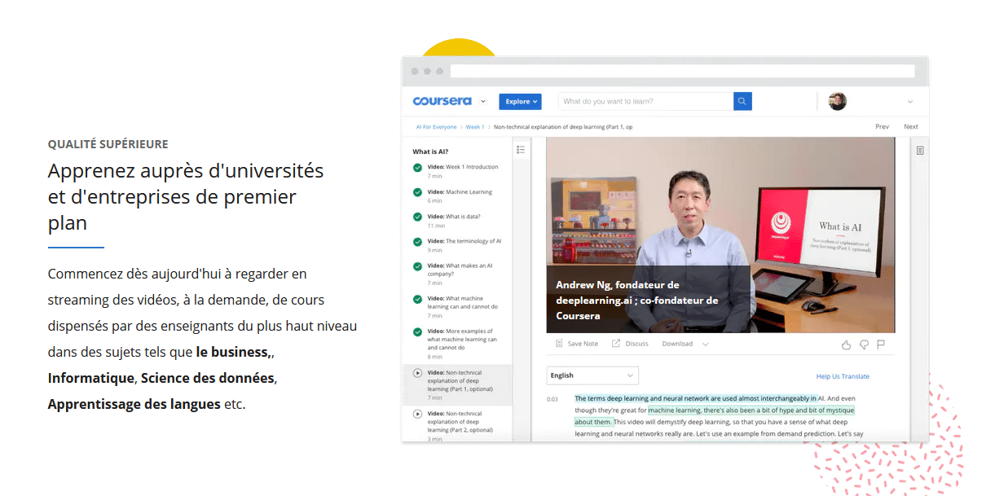The height and width of the screenshot is (496, 986).
Task: Click 'Help Us Translate' link
Action: 843,376
